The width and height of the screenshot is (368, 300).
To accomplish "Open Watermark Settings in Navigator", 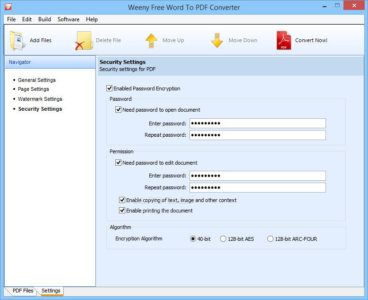I will pyautogui.click(x=40, y=99).
